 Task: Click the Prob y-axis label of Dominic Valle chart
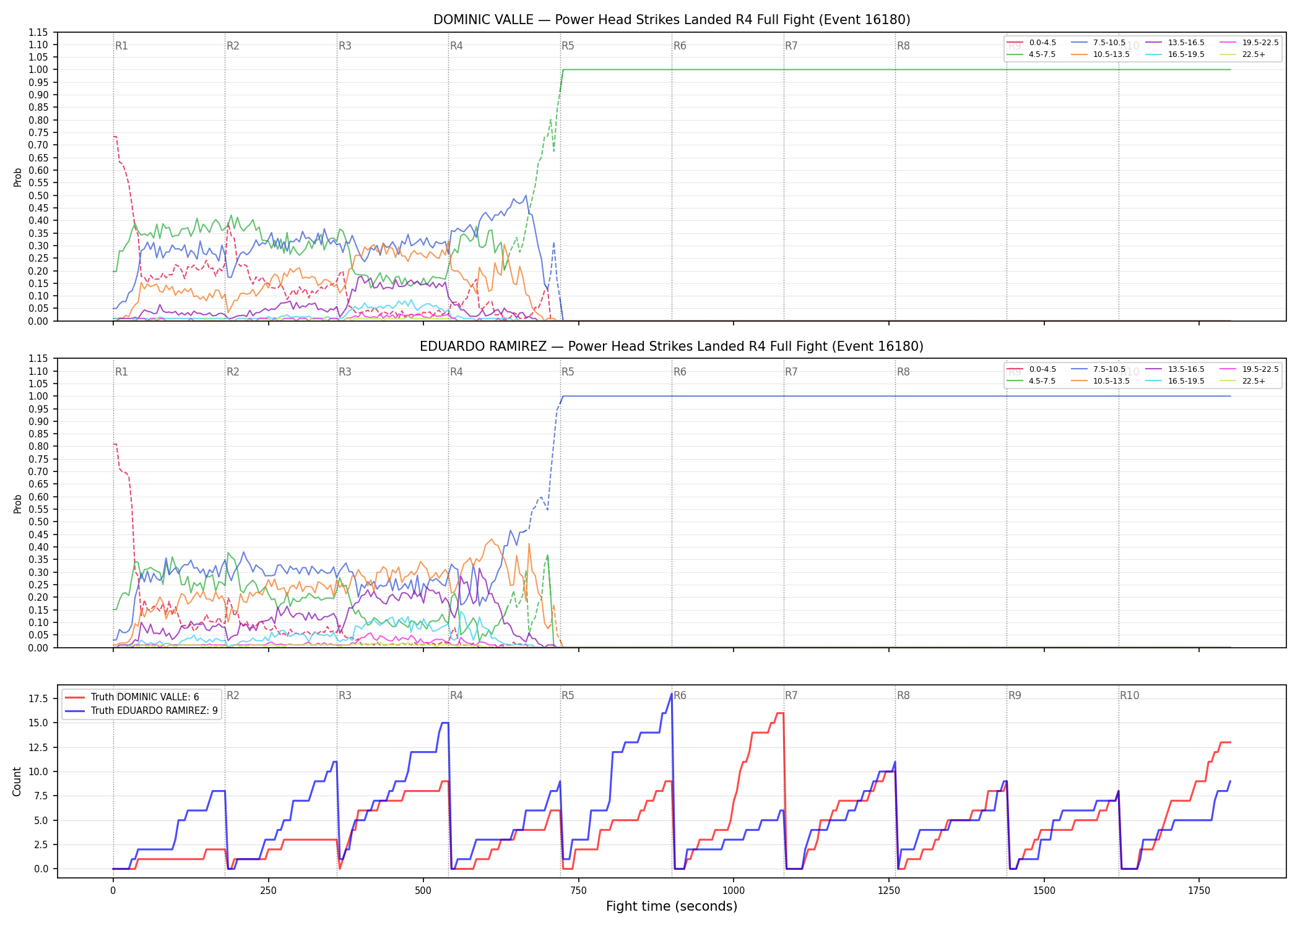(x=17, y=177)
